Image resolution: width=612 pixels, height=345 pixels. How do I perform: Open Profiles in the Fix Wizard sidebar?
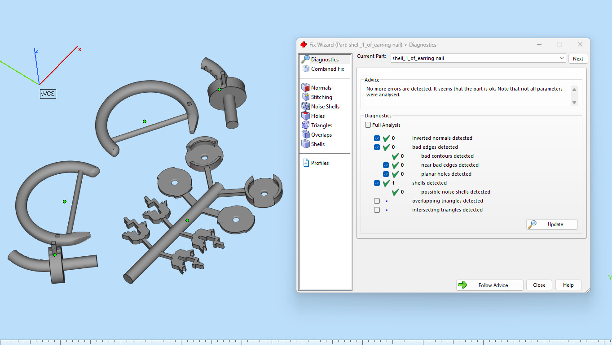[x=315, y=163]
